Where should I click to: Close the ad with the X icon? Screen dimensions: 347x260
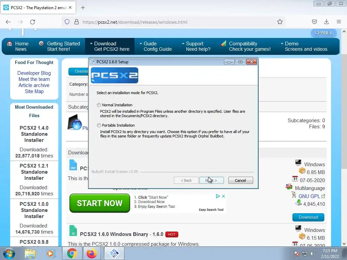coord(224,196)
